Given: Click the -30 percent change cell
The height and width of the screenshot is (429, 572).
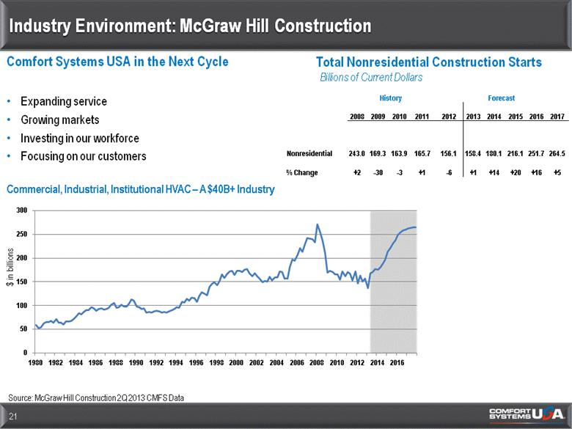Looking at the screenshot, I should [378, 172].
